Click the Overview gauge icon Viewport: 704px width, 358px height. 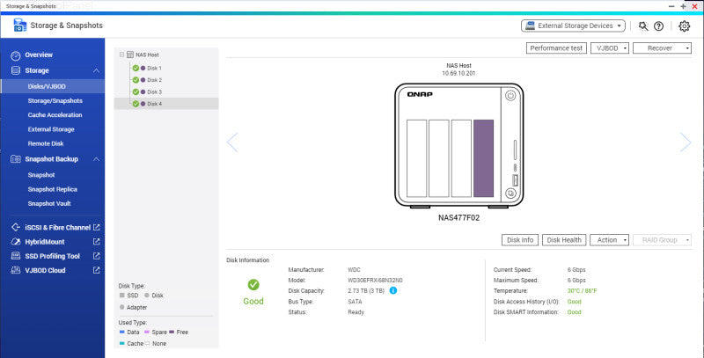point(16,55)
